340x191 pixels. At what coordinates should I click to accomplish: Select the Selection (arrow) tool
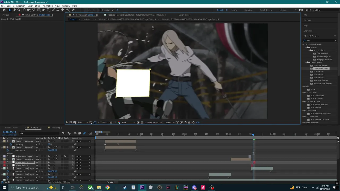(x=10, y=10)
